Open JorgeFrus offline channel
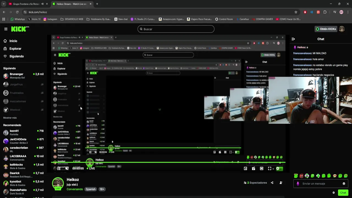Screen dimensions: 352x198 (x=23, y=84)
